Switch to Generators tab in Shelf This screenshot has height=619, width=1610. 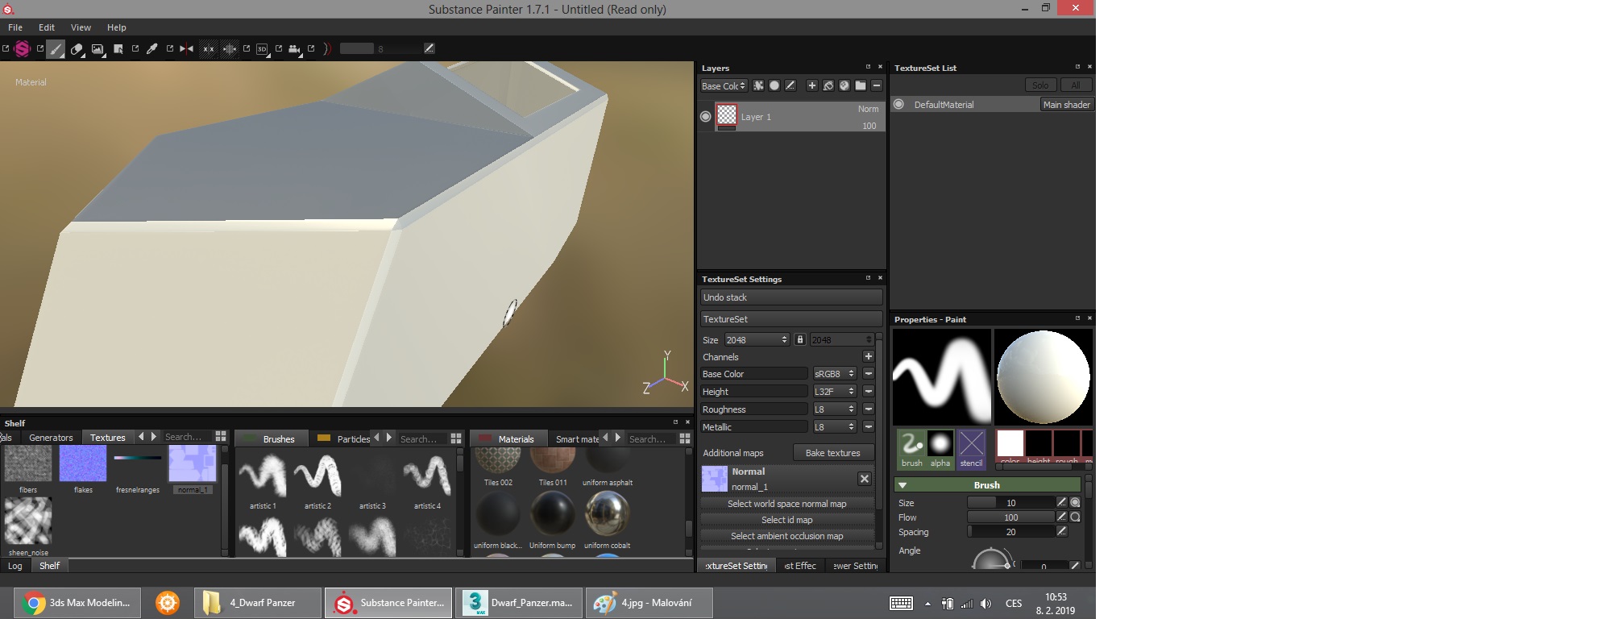[x=51, y=438]
